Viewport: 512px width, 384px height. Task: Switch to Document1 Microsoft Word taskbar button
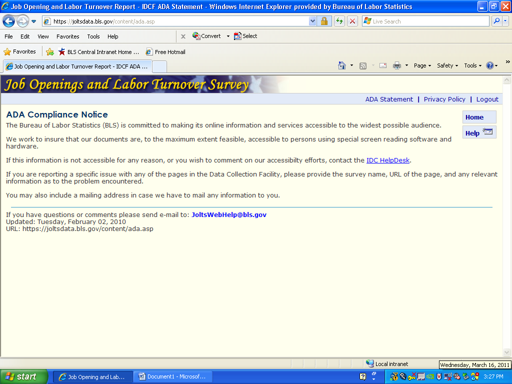(x=172, y=377)
